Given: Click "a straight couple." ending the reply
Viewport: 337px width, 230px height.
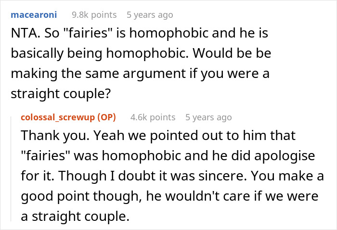Looking at the screenshot, I should [x=76, y=217].
